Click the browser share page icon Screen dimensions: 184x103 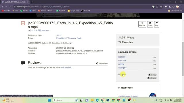(157, 7)
